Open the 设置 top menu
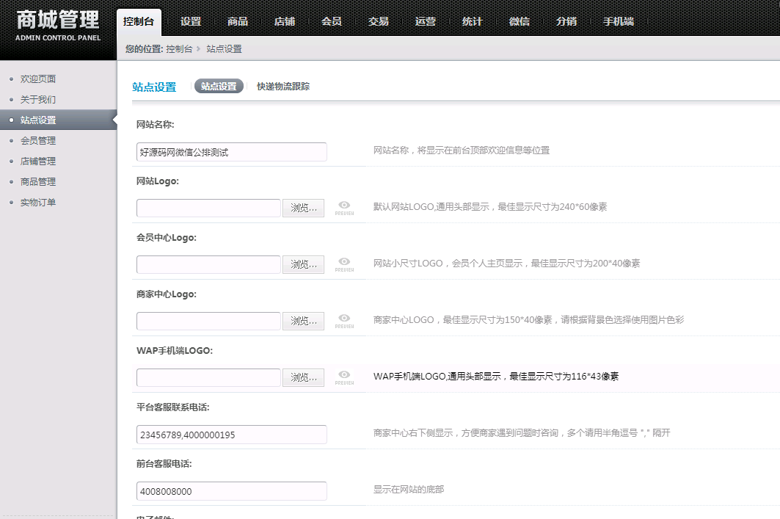The image size is (780, 519). point(191,21)
